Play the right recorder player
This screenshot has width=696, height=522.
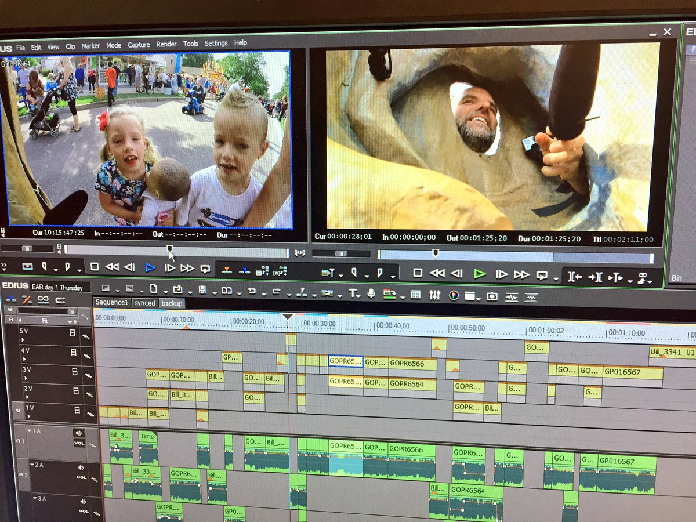pos(480,274)
